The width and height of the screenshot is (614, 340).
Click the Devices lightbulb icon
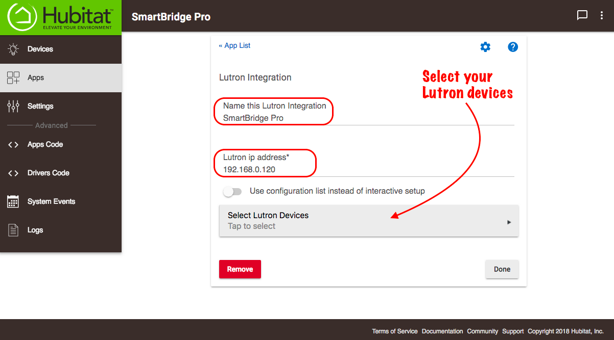tap(13, 49)
